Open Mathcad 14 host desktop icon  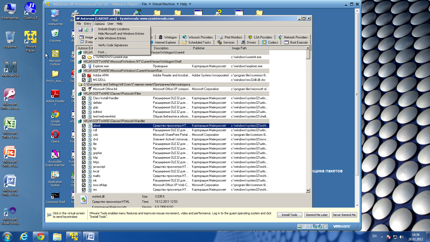tap(10, 69)
